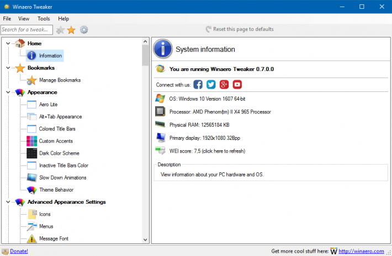Open the File menu
Screen dimensions: 392x256
click(7, 19)
